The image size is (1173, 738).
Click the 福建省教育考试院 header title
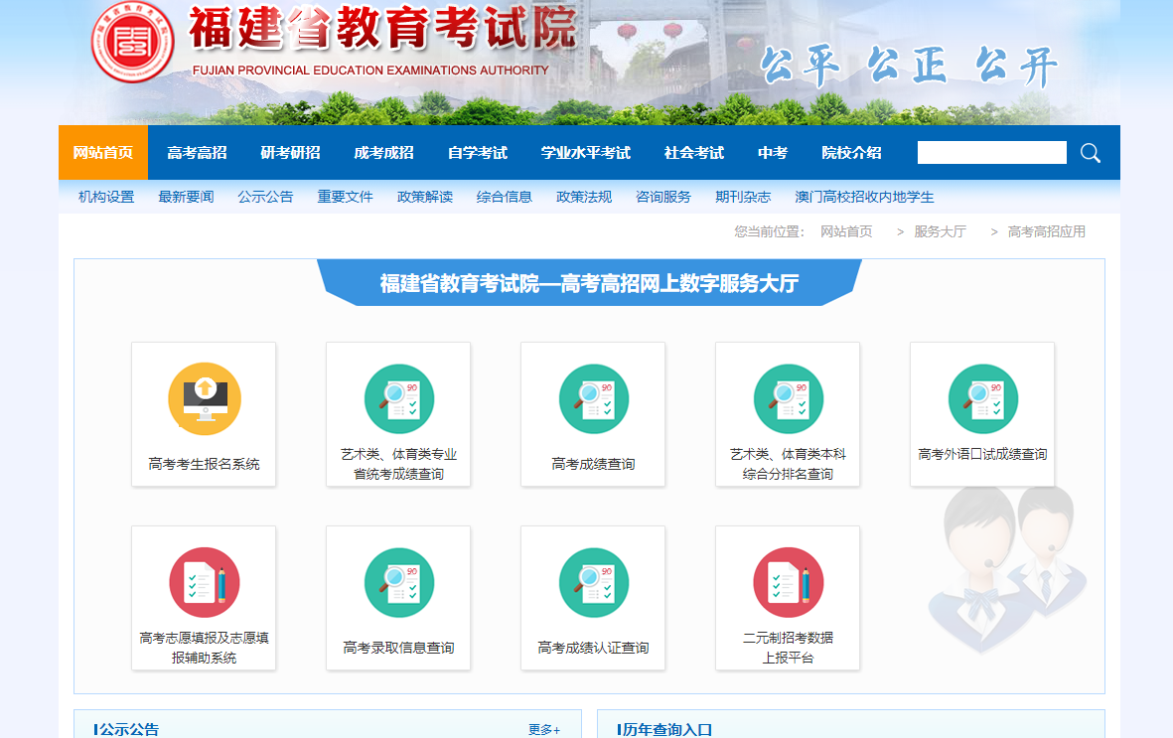(382, 29)
